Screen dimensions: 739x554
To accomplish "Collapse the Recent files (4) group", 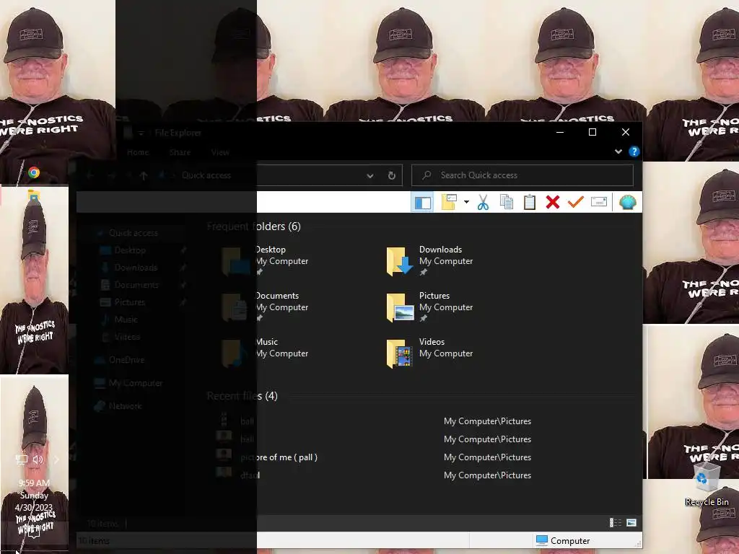I will pos(242,396).
